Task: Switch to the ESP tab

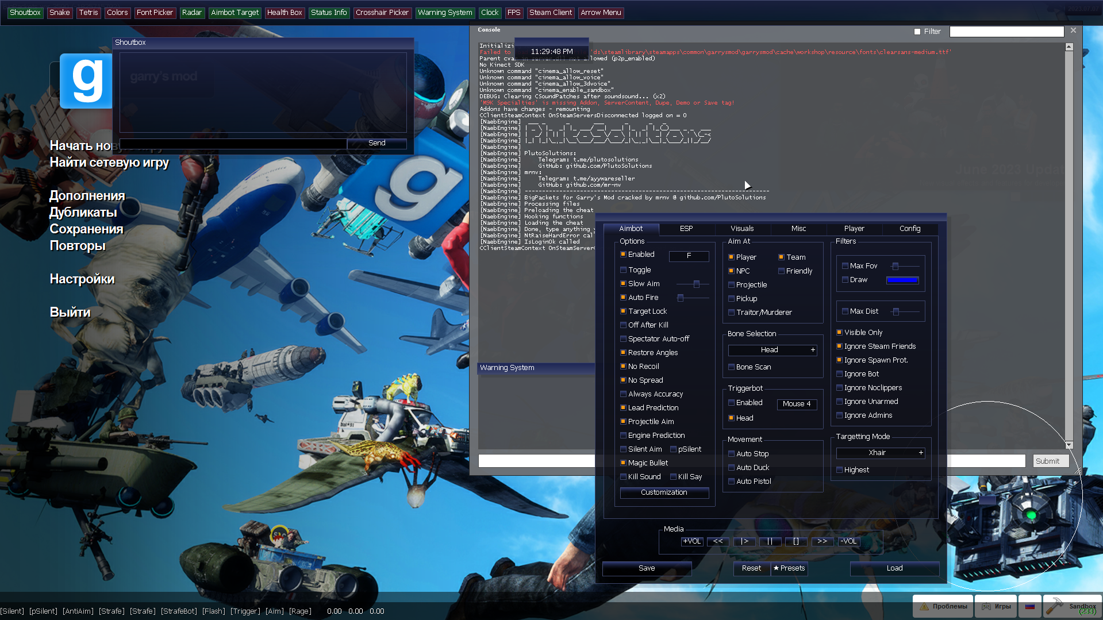Action: coord(686,229)
